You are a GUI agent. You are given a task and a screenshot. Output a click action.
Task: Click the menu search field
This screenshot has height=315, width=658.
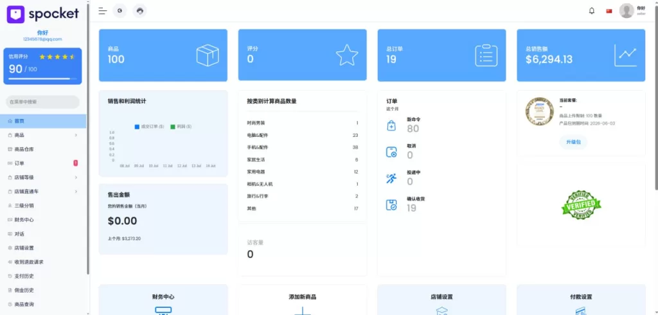point(43,102)
